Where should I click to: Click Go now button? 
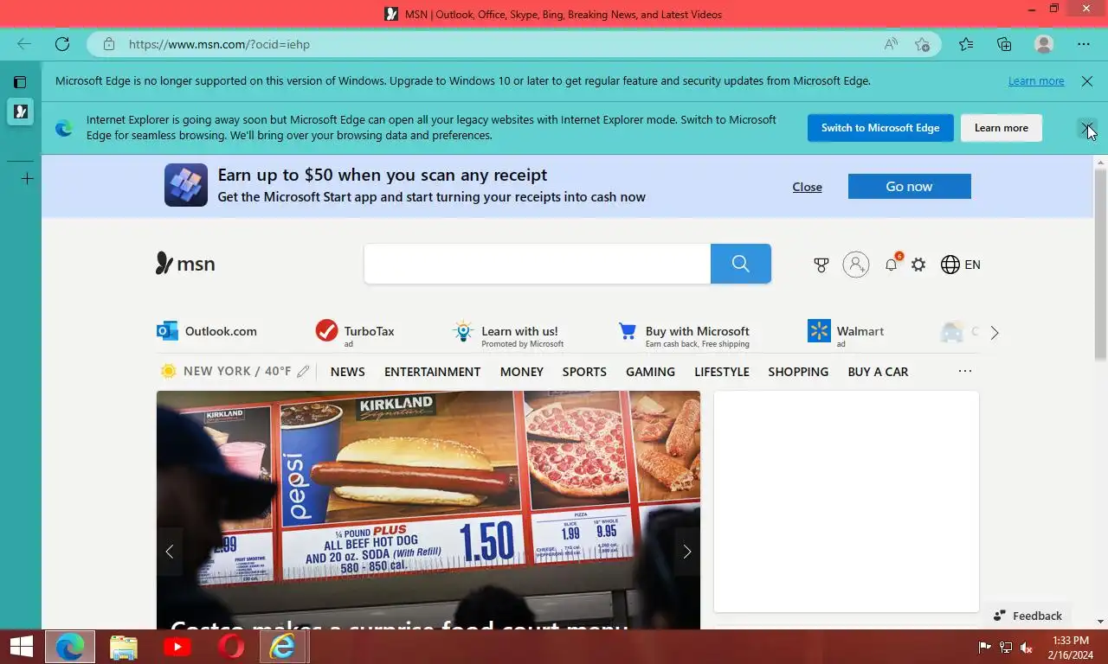[909, 186]
